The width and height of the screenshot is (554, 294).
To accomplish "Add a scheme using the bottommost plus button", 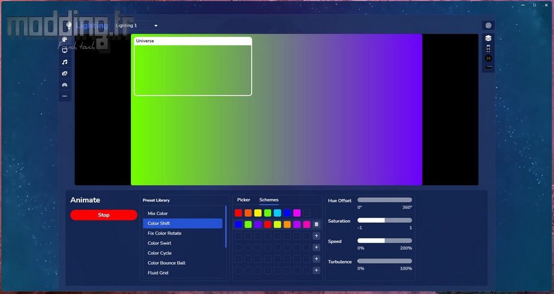I will coord(316,270).
